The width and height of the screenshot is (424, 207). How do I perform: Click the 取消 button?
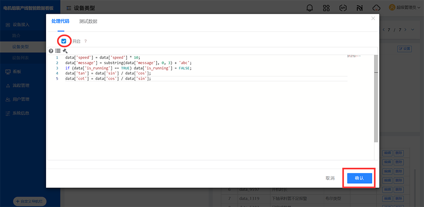pyautogui.click(x=330, y=178)
